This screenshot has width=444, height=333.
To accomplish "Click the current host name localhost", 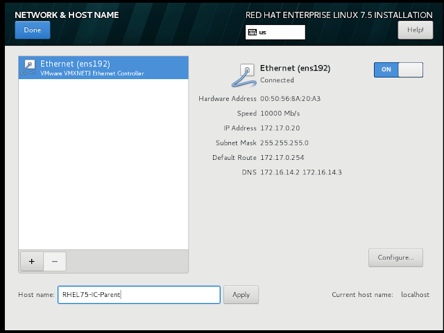I will [415, 294].
